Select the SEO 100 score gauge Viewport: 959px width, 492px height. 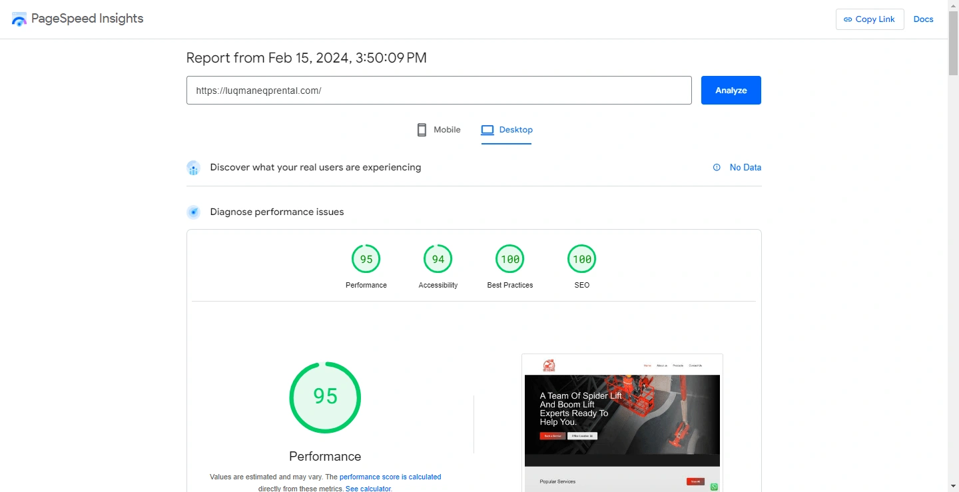[582, 259]
